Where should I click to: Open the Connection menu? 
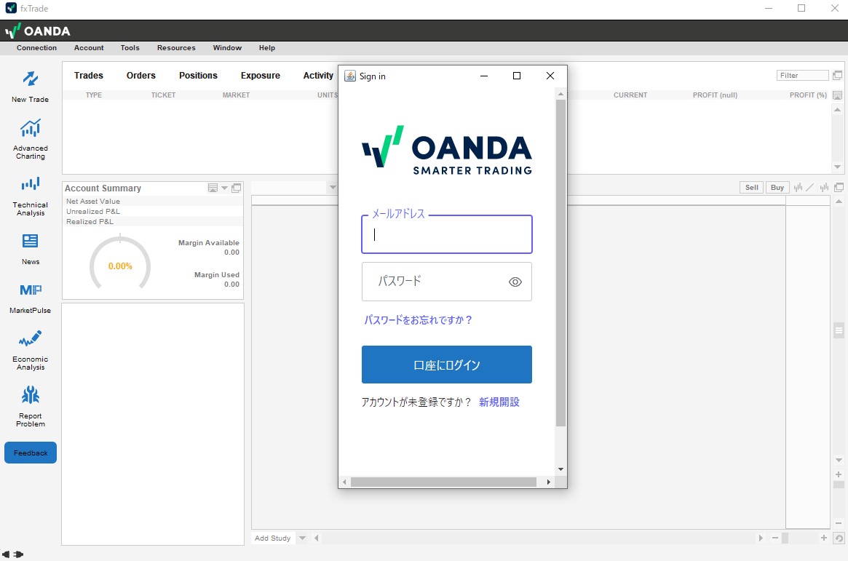(x=37, y=47)
